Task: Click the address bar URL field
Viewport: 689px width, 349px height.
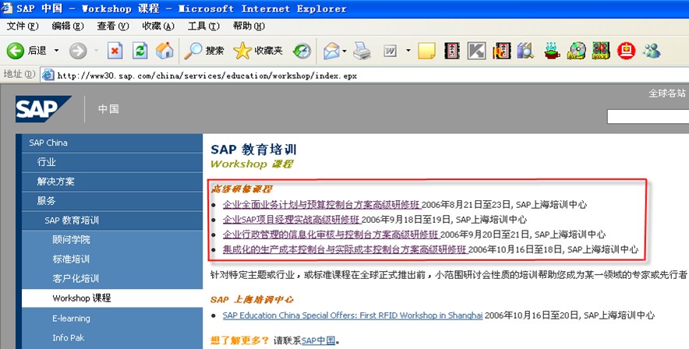Action: 312,76
